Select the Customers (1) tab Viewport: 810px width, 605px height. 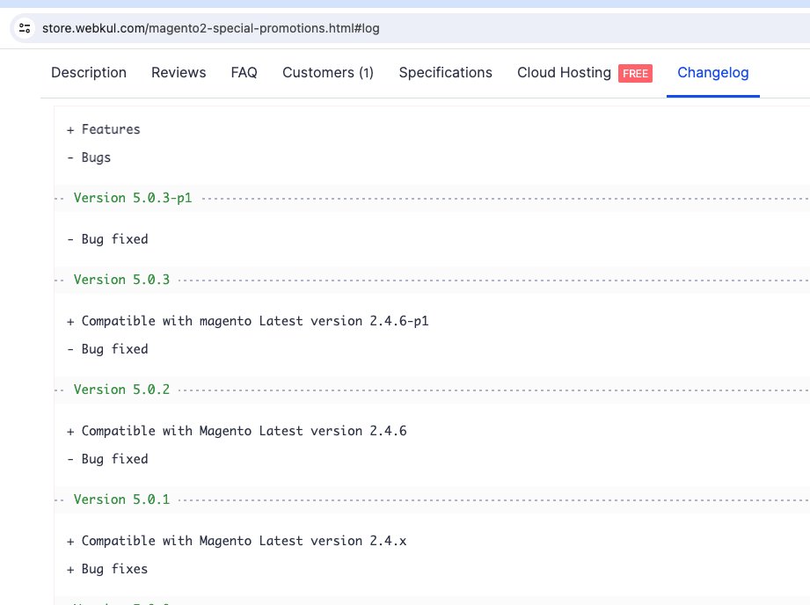pyautogui.click(x=328, y=72)
